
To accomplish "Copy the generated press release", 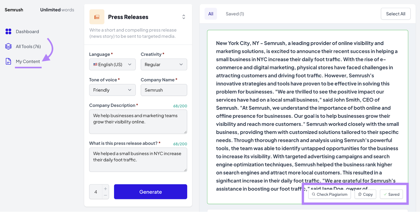I will tap(365, 194).
